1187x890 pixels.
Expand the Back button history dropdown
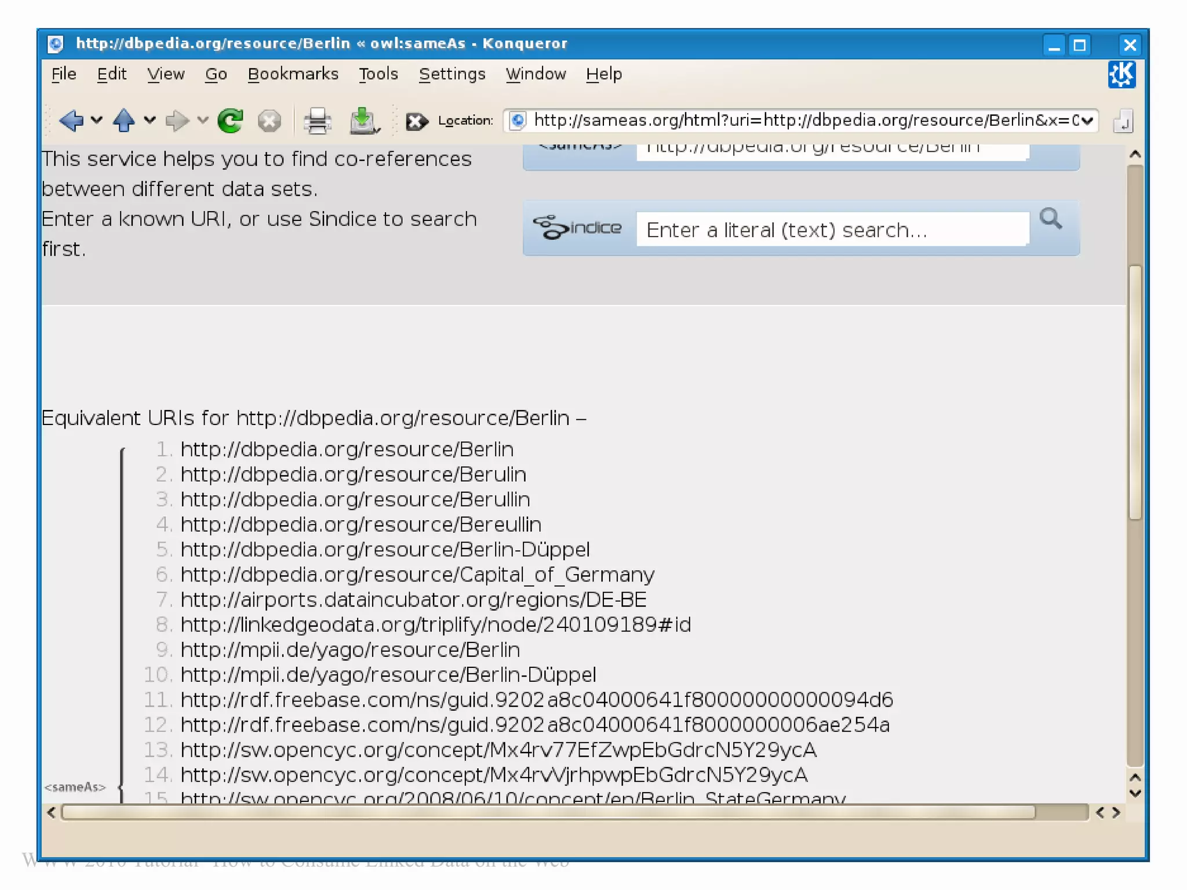pos(96,121)
